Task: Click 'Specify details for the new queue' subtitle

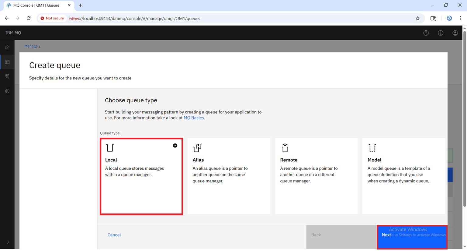Action: coord(80,78)
